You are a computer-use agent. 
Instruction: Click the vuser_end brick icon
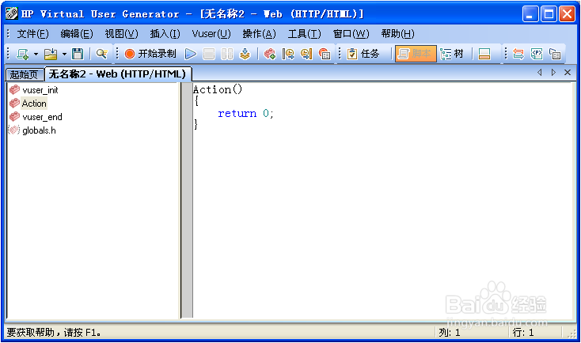(x=14, y=117)
